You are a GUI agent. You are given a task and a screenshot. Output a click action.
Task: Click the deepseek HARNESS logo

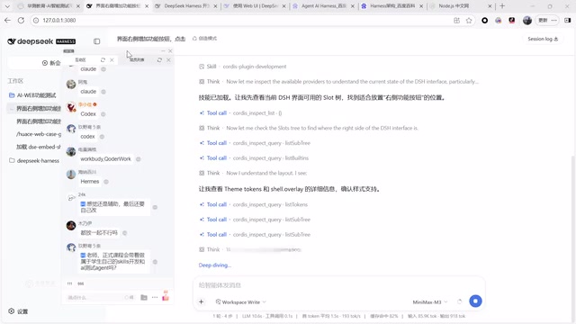(x=41, y=41)
